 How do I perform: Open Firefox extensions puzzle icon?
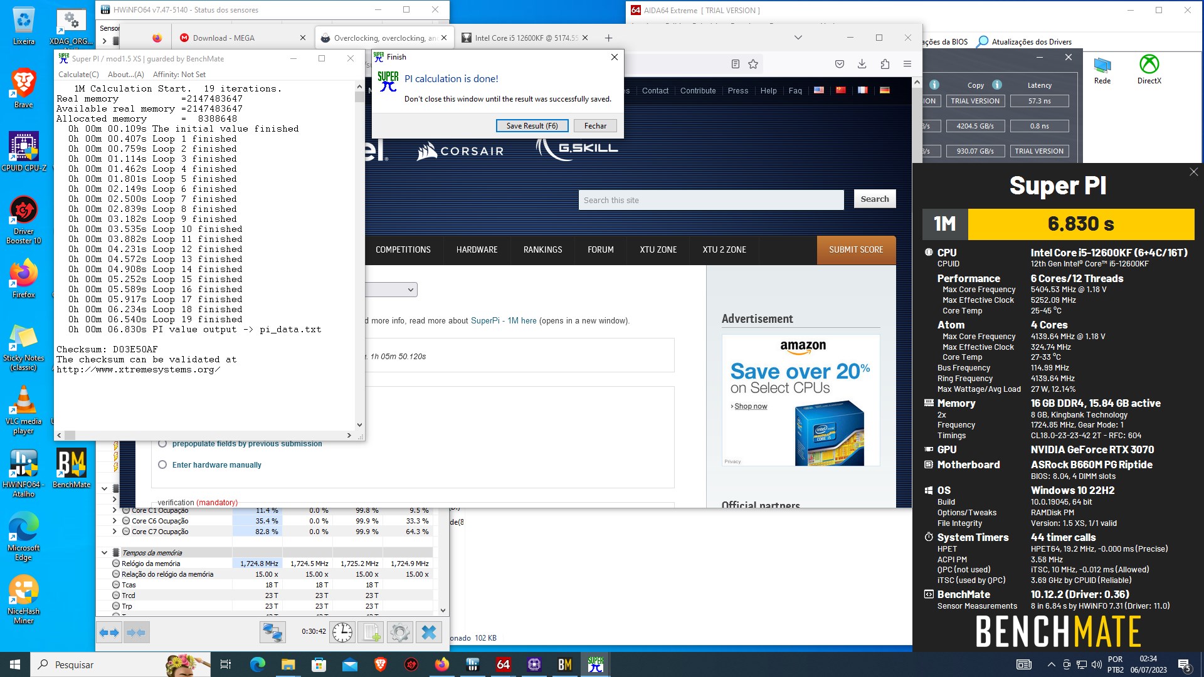(x=885, y=64)
